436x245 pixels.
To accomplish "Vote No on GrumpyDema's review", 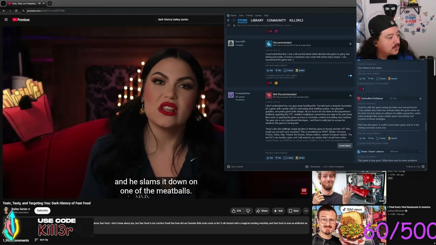I will [x=278, y=158].
